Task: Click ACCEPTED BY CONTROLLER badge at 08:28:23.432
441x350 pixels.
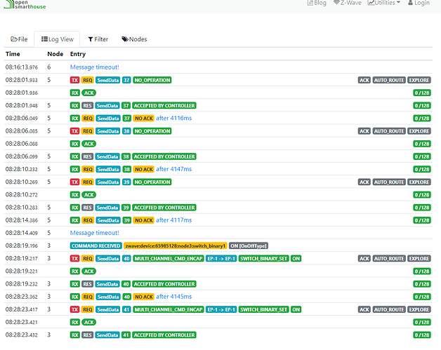Action: pos(164,335)
